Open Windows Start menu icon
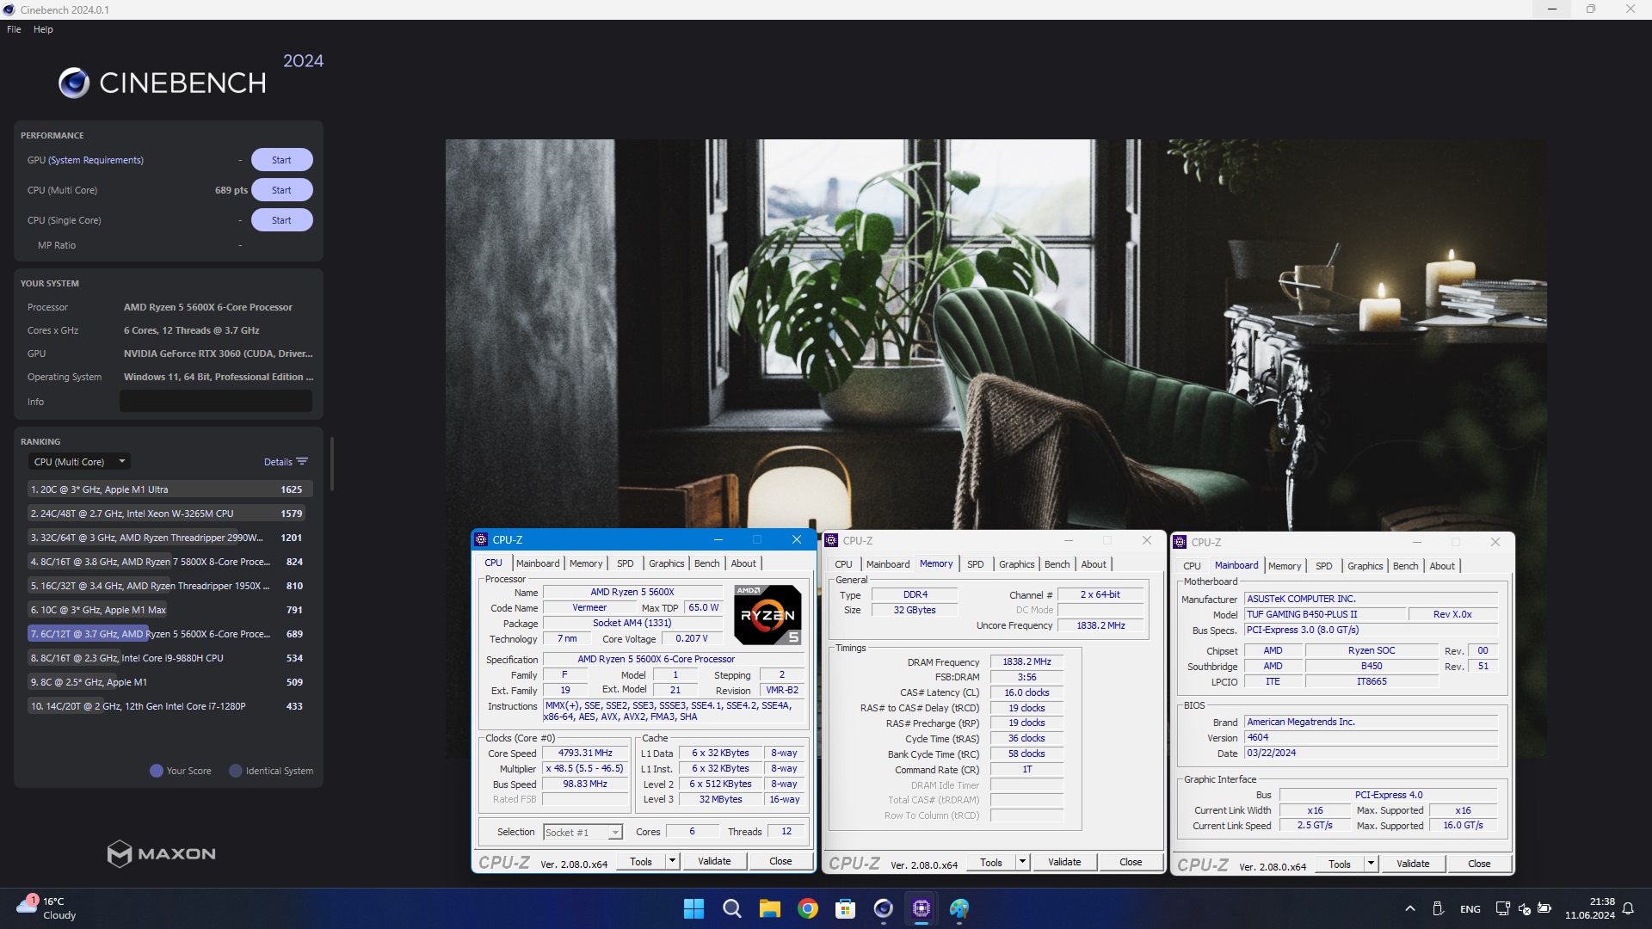The image size is (1652, 929). [x=693, y=908]
